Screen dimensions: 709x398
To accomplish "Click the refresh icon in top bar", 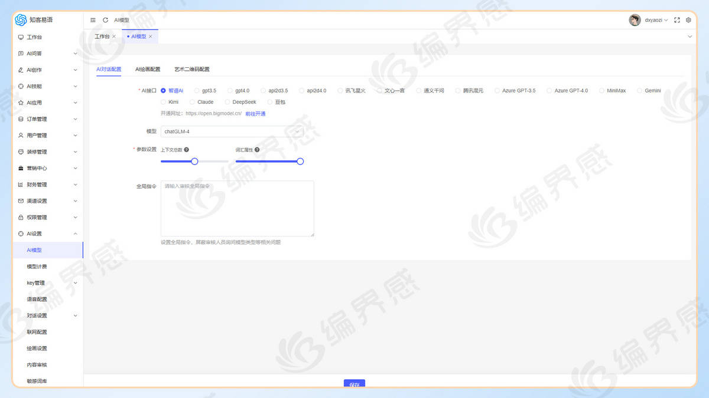I will 106,20.
